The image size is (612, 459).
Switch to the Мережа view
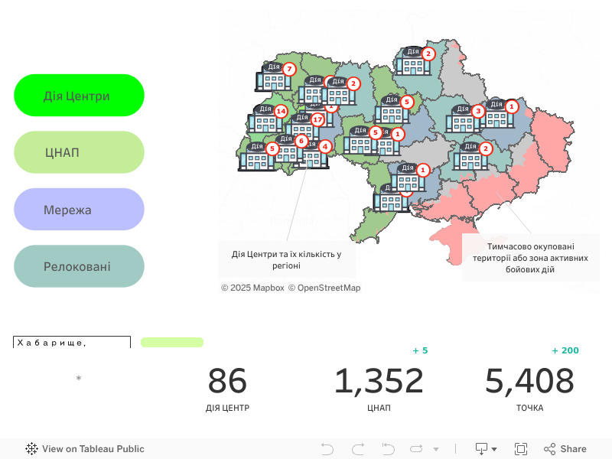(79, 210)
